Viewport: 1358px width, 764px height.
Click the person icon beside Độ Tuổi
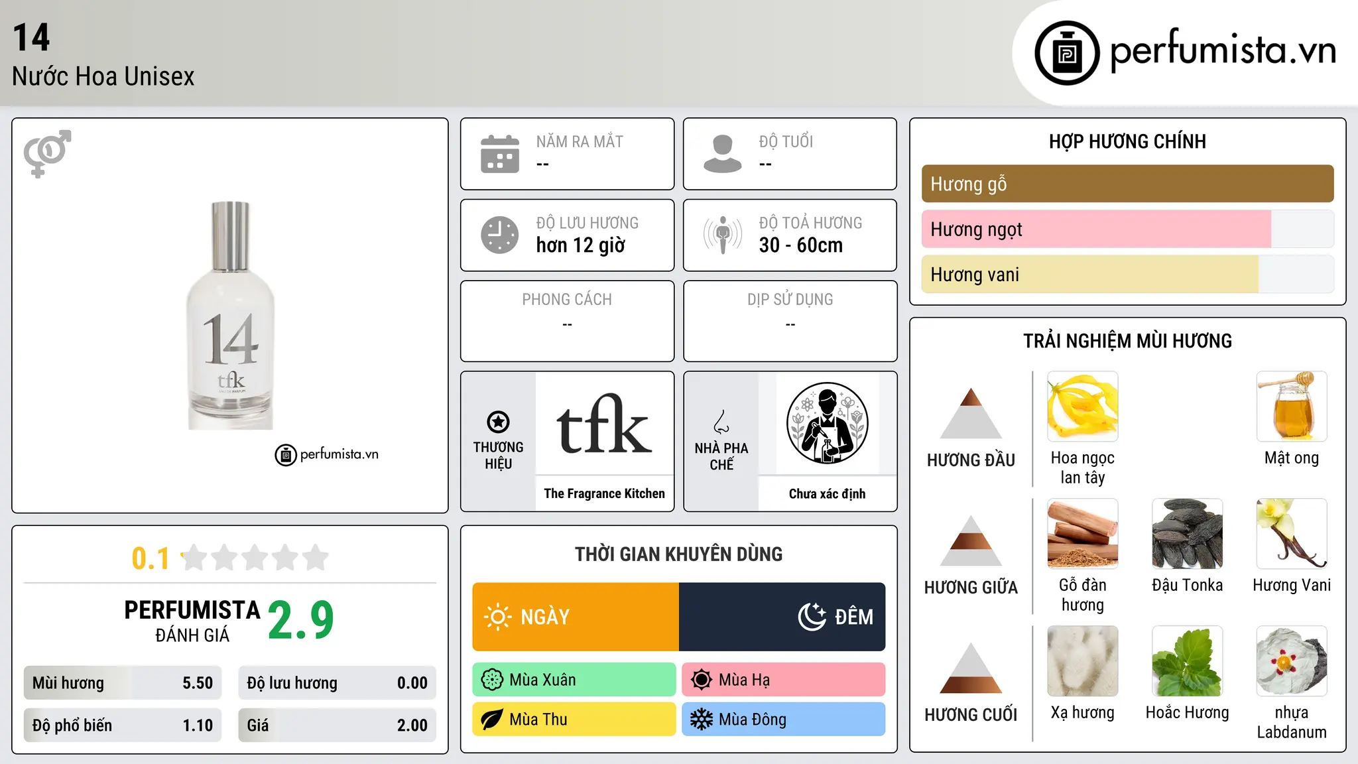click(x=723, y=154)
